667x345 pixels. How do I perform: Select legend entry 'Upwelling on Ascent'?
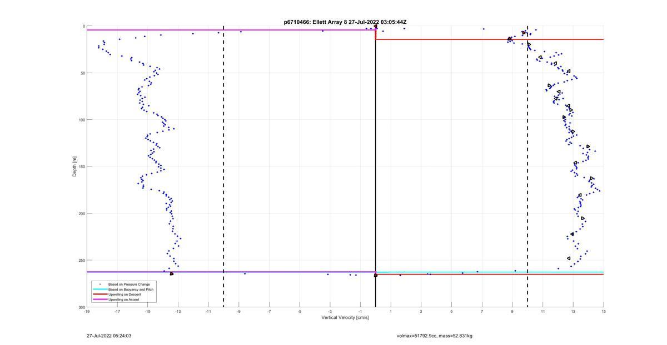(x=123, y=300)
